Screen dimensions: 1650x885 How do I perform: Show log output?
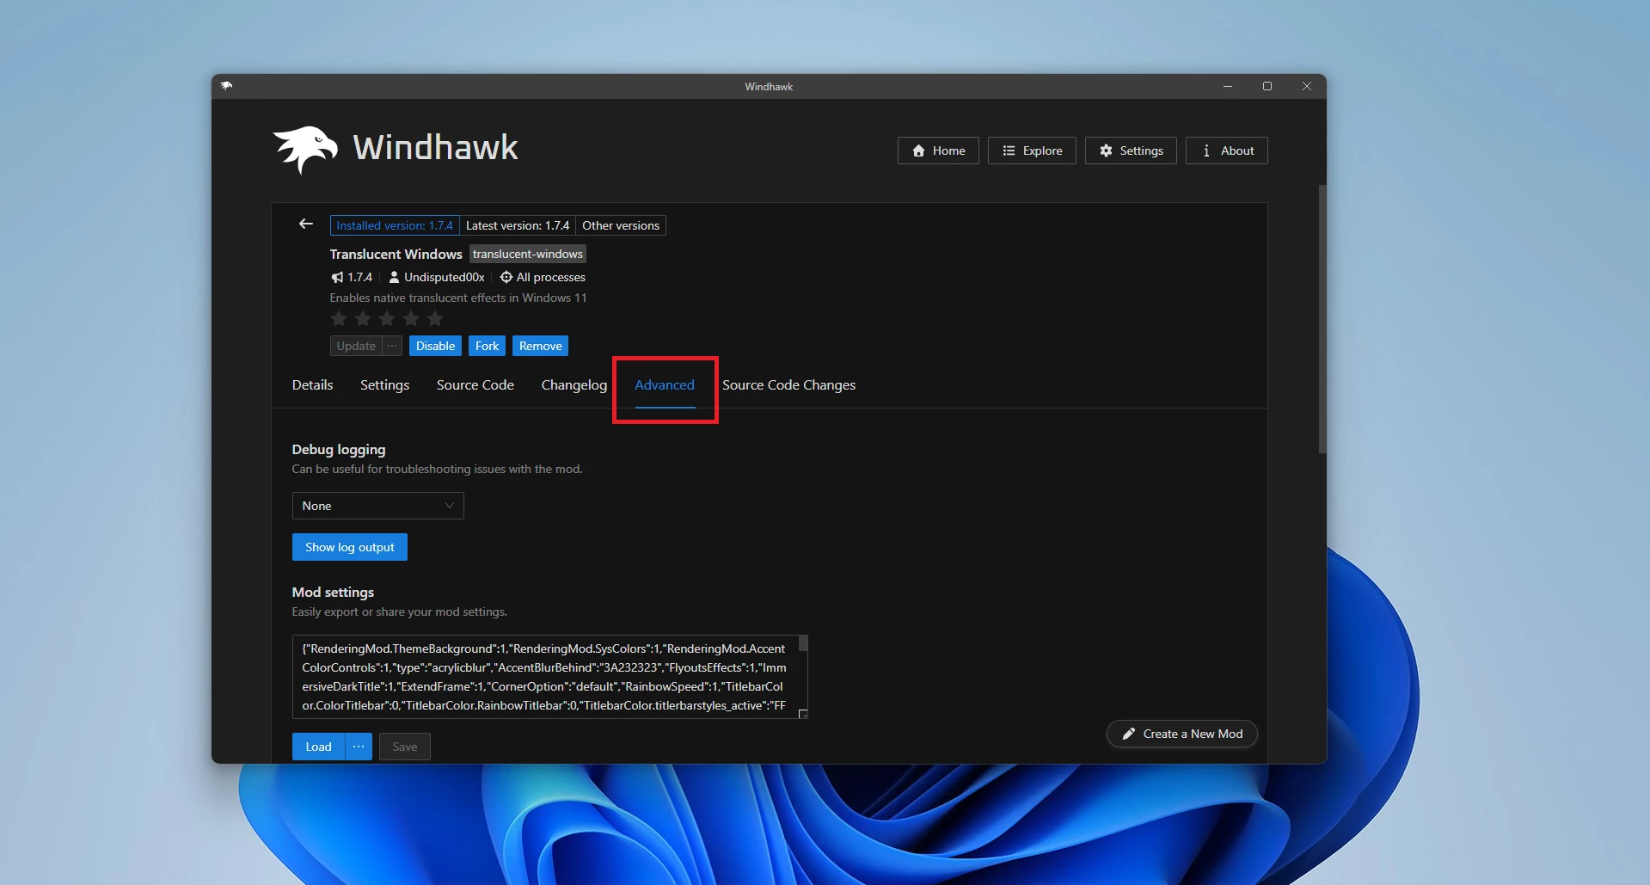pyautogui.click(x=350, y=547)
